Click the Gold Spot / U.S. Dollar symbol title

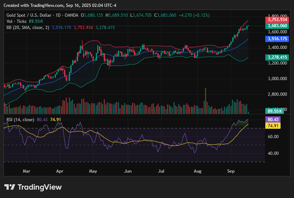29,15
